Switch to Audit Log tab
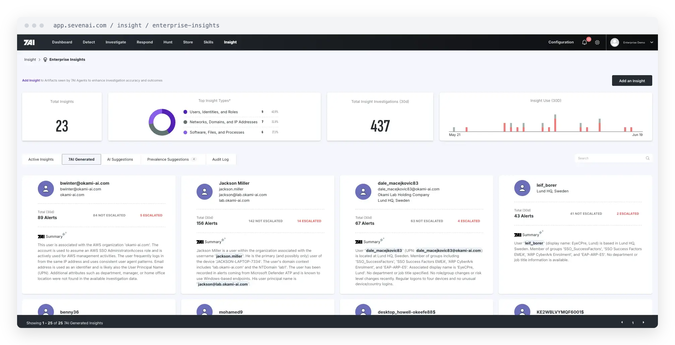Image resolution: width=675 pixels, height=345 pixels. click(x=220, y=159)
